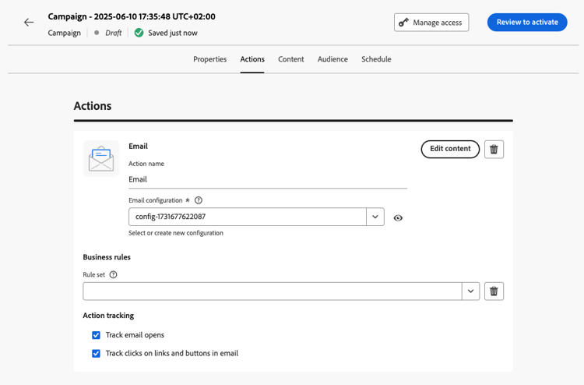Click Rule set help icon
The width and height of the screenshot is (584, 385).
[x=114, y=274]
